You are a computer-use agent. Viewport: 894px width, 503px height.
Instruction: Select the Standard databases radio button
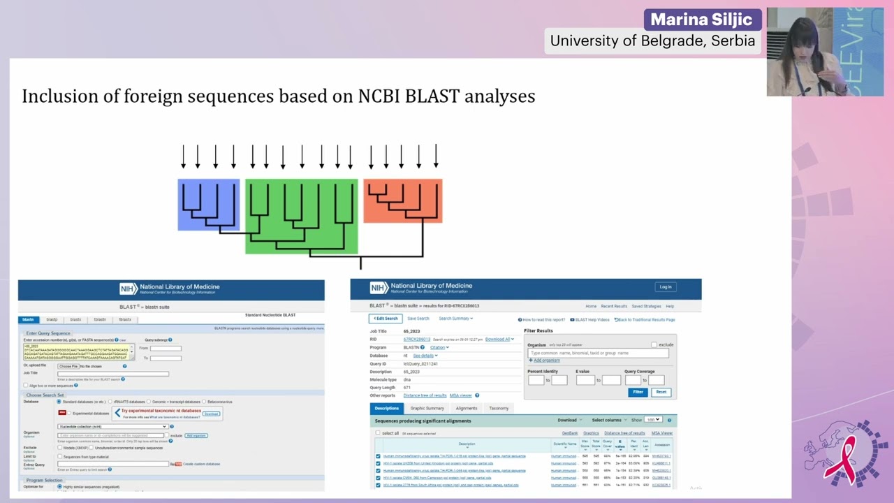(59, 402)
